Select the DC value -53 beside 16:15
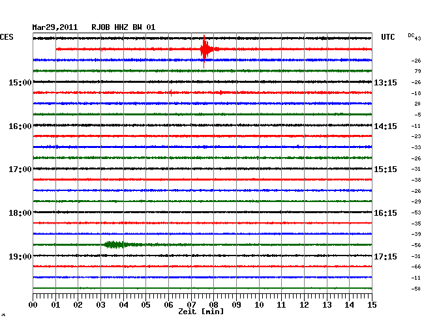 pos(416,212)
